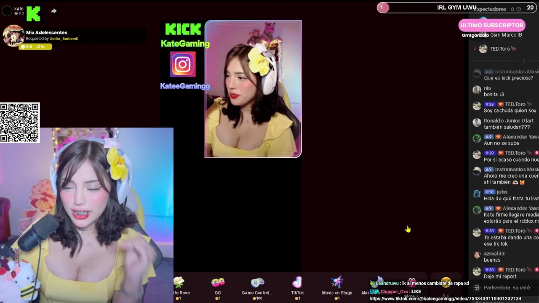
Task: Click the help icon beside Espectadores
Action: pos(519,9)
